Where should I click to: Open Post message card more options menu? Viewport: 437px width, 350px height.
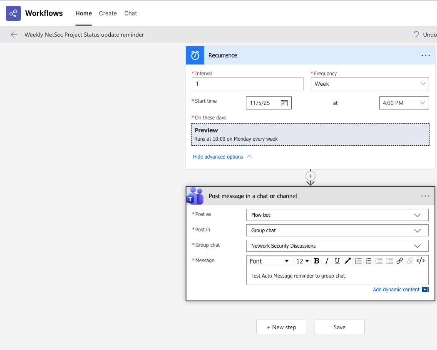click(425, 196)
